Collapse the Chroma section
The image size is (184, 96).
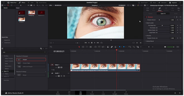click(x=146, y=36)
